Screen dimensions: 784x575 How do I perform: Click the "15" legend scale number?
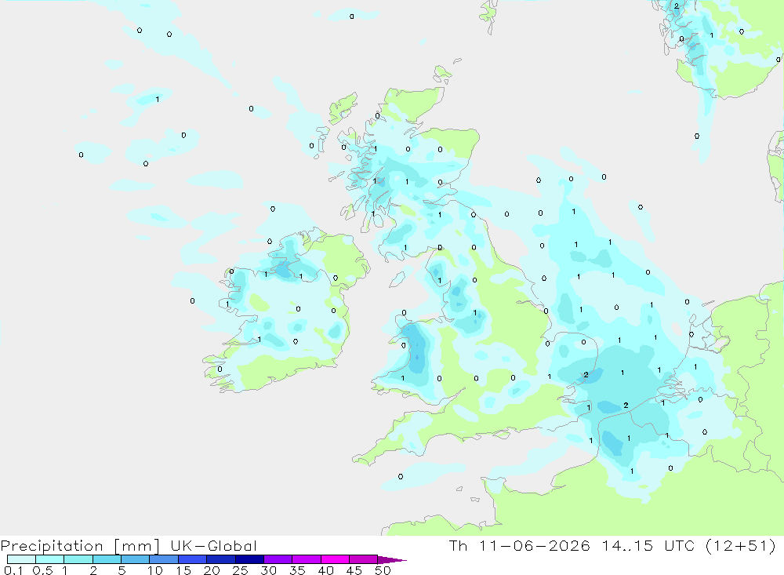click(183, 570)
